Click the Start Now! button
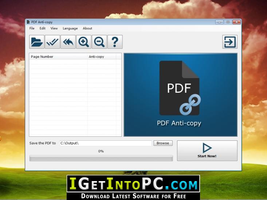This screenshot has height=200, width=267. [207, 151]
